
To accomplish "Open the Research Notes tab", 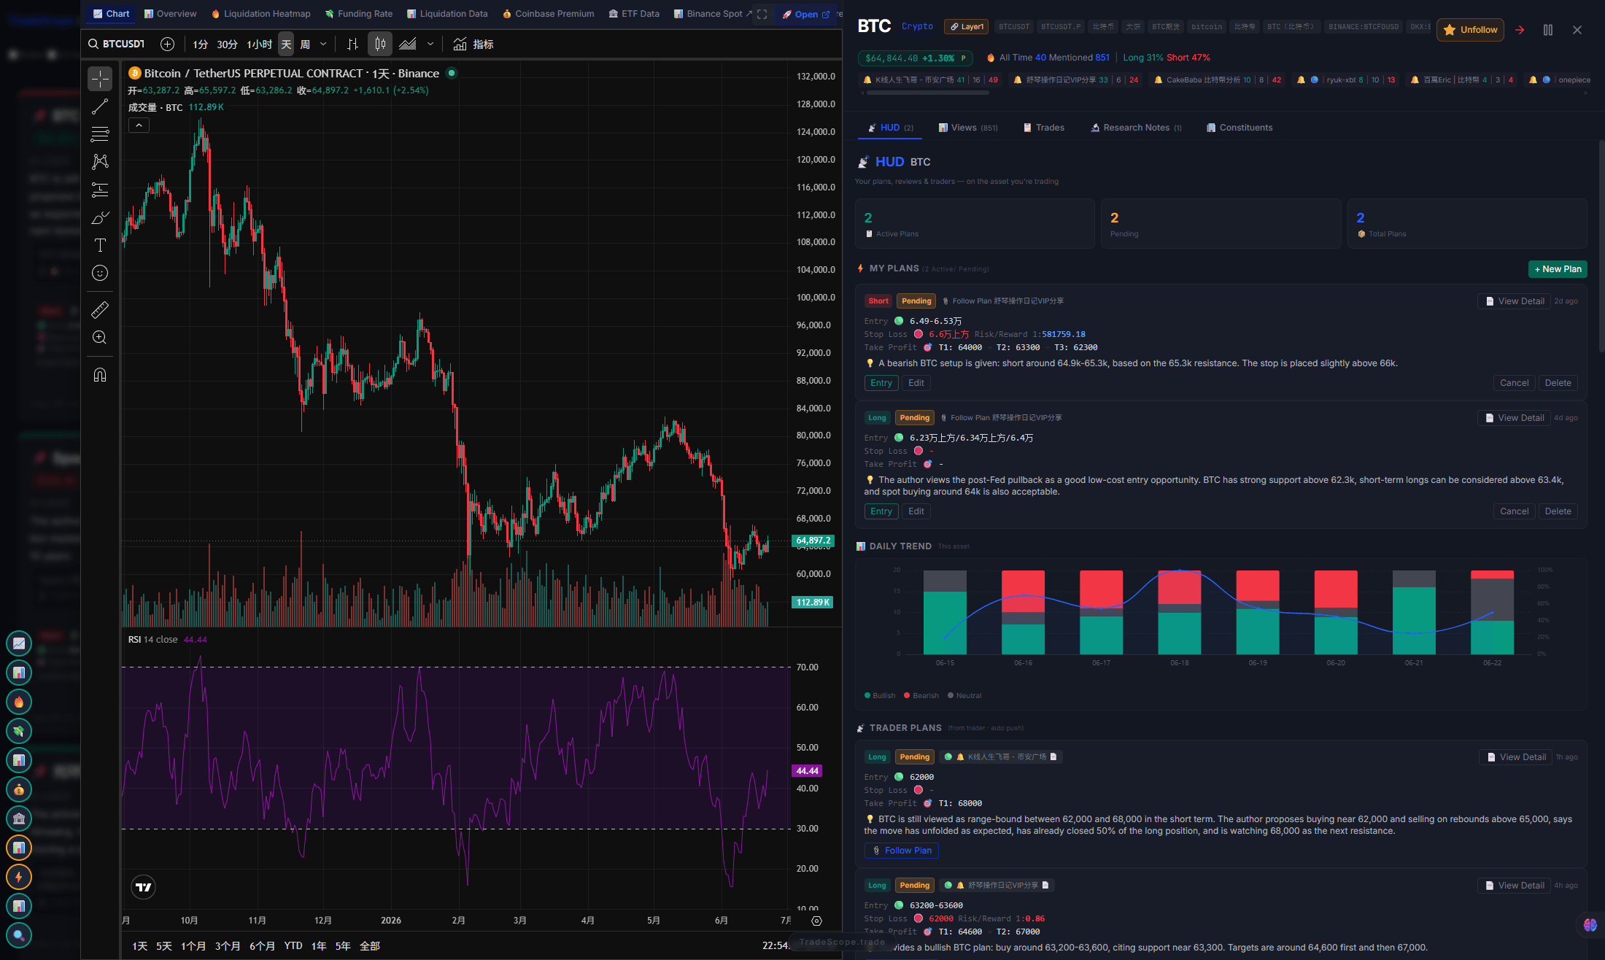I will (1136, 128).
